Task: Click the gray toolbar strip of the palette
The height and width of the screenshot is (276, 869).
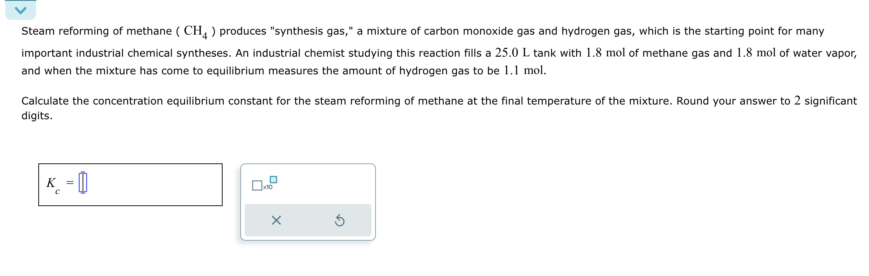Action: click(x=308, y=220)
